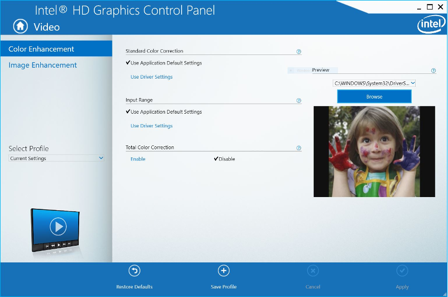Click the Browse button

[374, 97]
